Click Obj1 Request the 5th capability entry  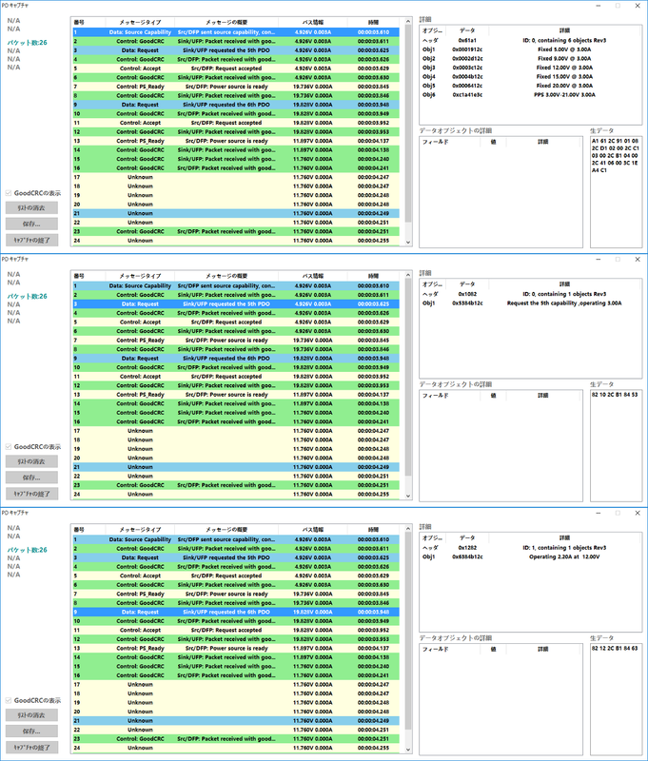[x=530, y=303]
